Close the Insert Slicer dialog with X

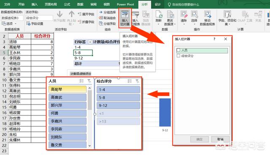click(x=226, y=39)
